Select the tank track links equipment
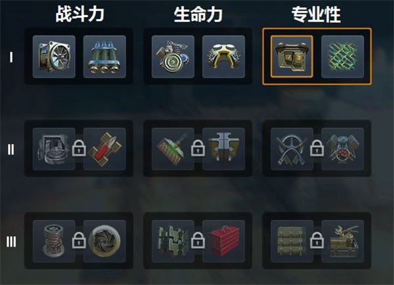394x285 pixels. coord(173,242)
